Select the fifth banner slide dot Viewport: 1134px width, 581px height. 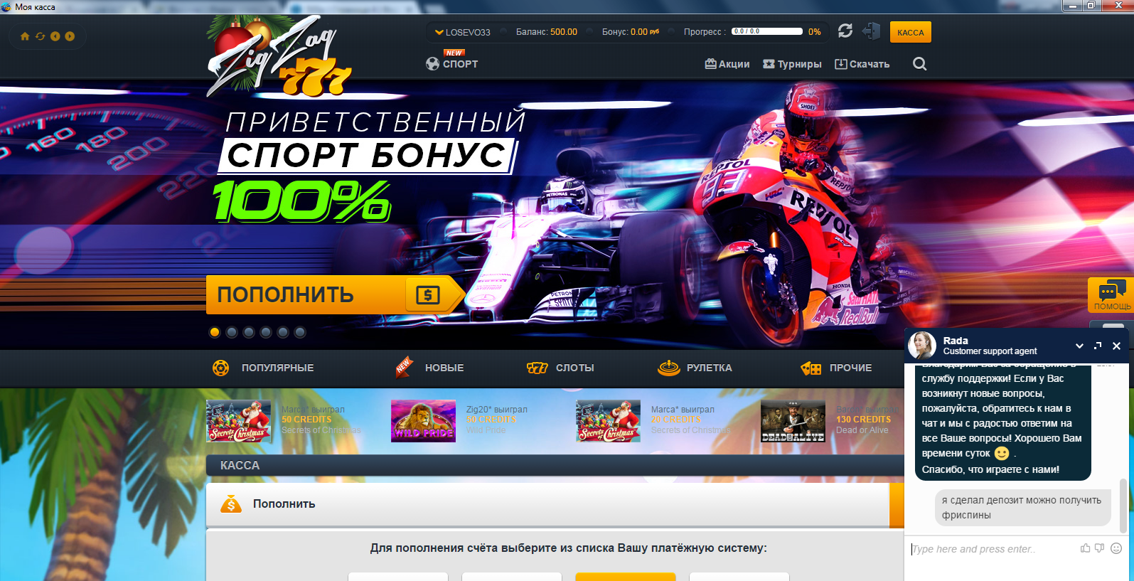[283, 332]
